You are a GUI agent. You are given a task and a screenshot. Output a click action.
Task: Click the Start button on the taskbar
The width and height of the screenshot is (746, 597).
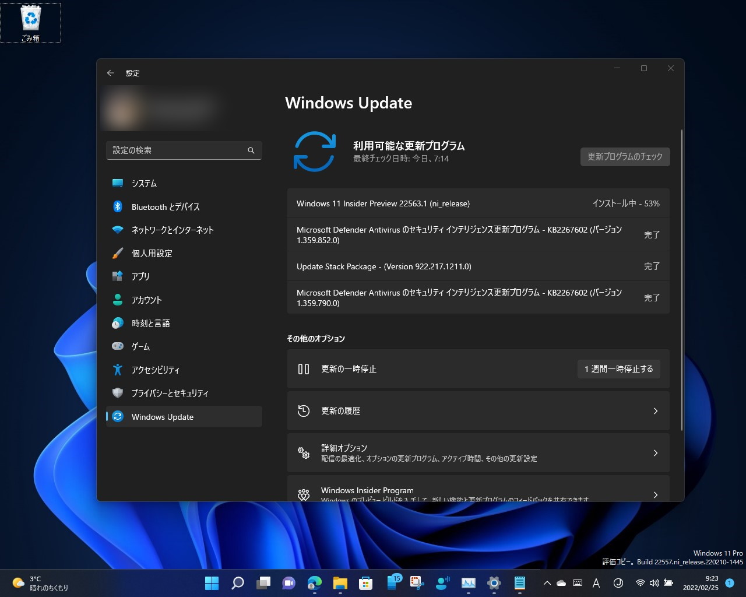[x=211, y=583]
